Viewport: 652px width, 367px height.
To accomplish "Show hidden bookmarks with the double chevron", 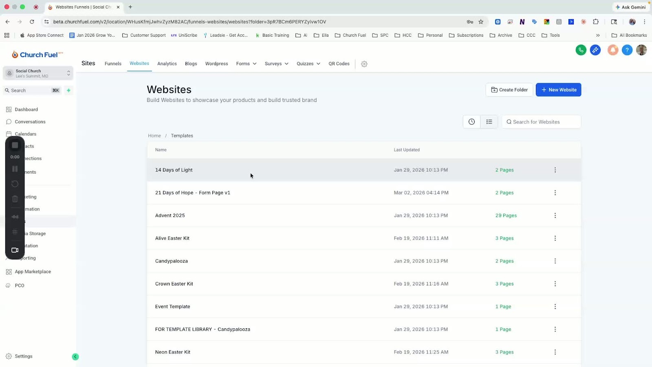I will (x=598, y=35).
